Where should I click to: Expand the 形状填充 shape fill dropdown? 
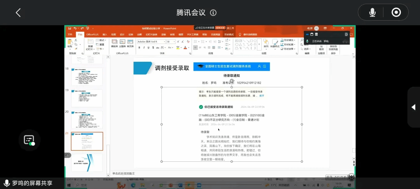click(295, 40)
